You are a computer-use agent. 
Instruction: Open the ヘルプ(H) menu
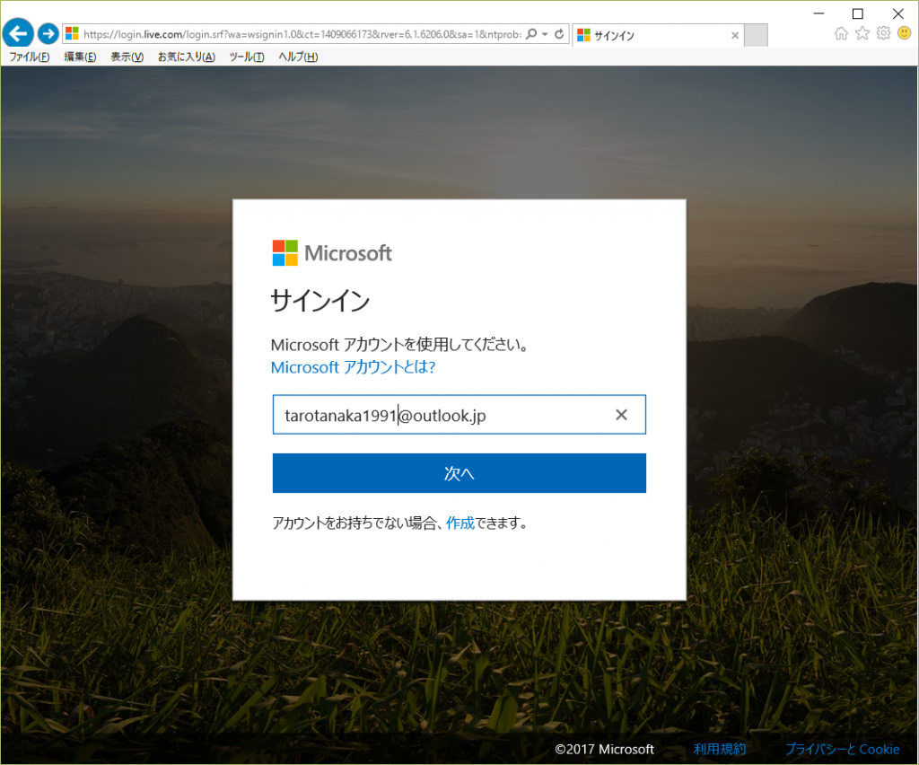[x=298, y=57]
